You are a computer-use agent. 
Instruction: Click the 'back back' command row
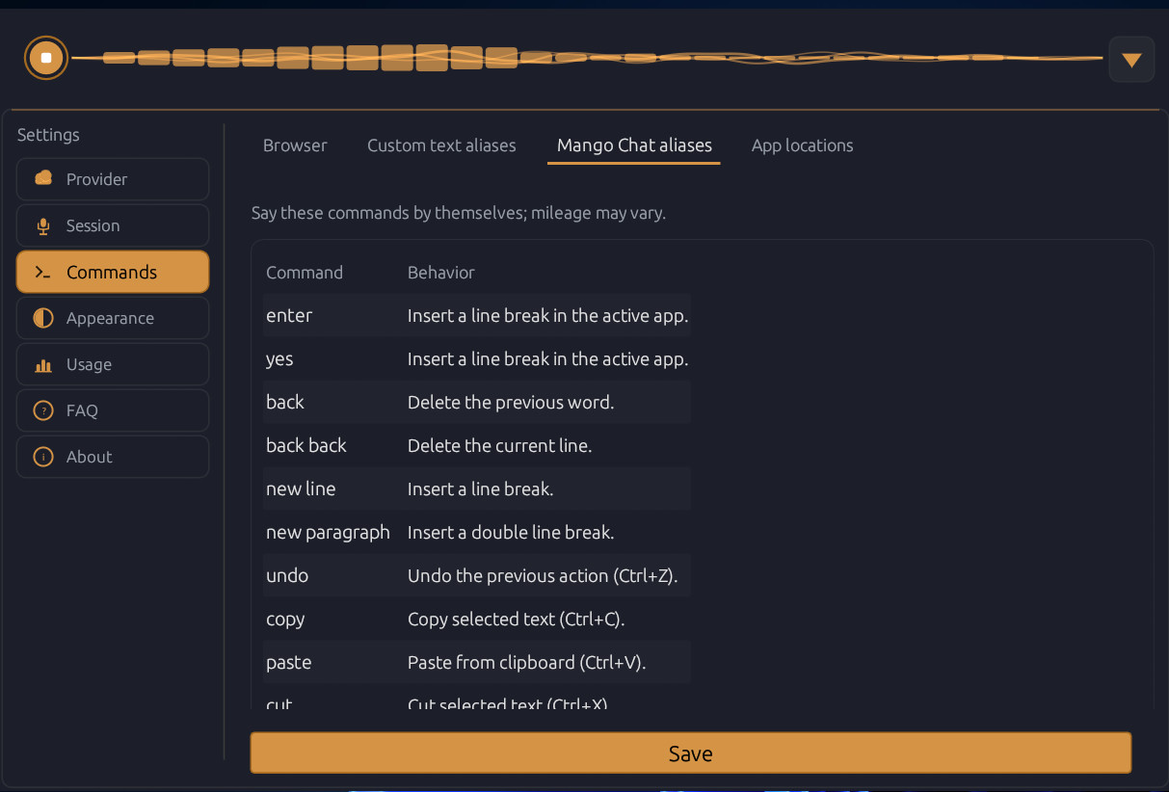(x=476, y=445)
